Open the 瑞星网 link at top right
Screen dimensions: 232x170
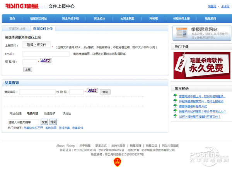click(212, 6)
